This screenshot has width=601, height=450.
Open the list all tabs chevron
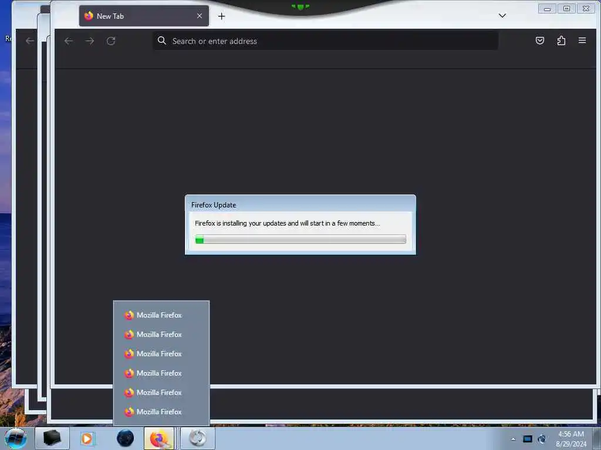502,16
